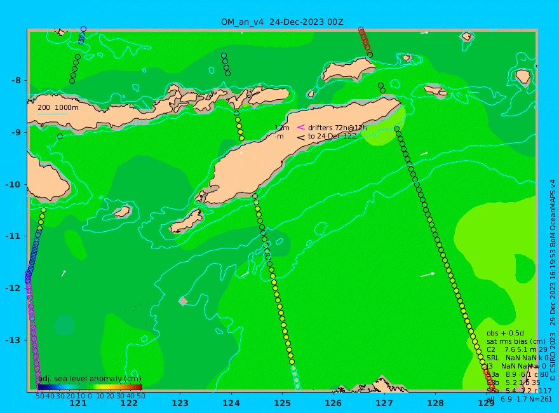Click the 122 longitude axis label

(x=129, y=403)
